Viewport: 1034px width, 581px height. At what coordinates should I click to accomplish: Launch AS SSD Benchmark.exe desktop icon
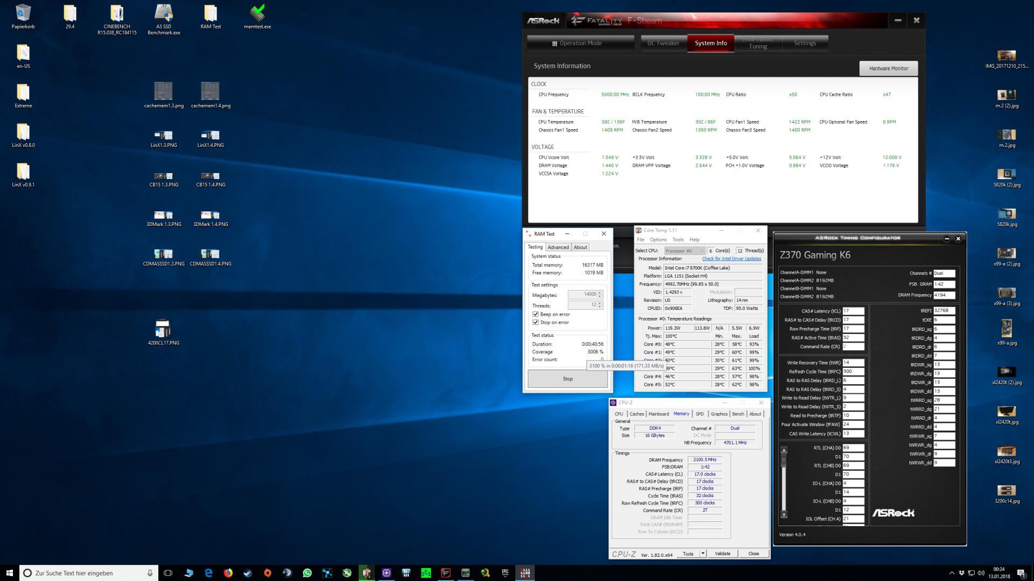[x=164, y=19]
